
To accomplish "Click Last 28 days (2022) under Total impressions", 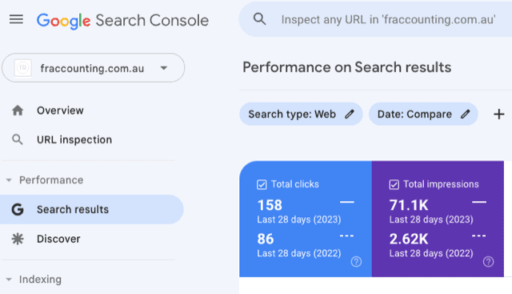I will tap(431, 253).
